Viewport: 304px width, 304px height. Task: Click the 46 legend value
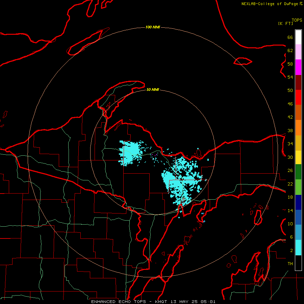pos(290,104)
